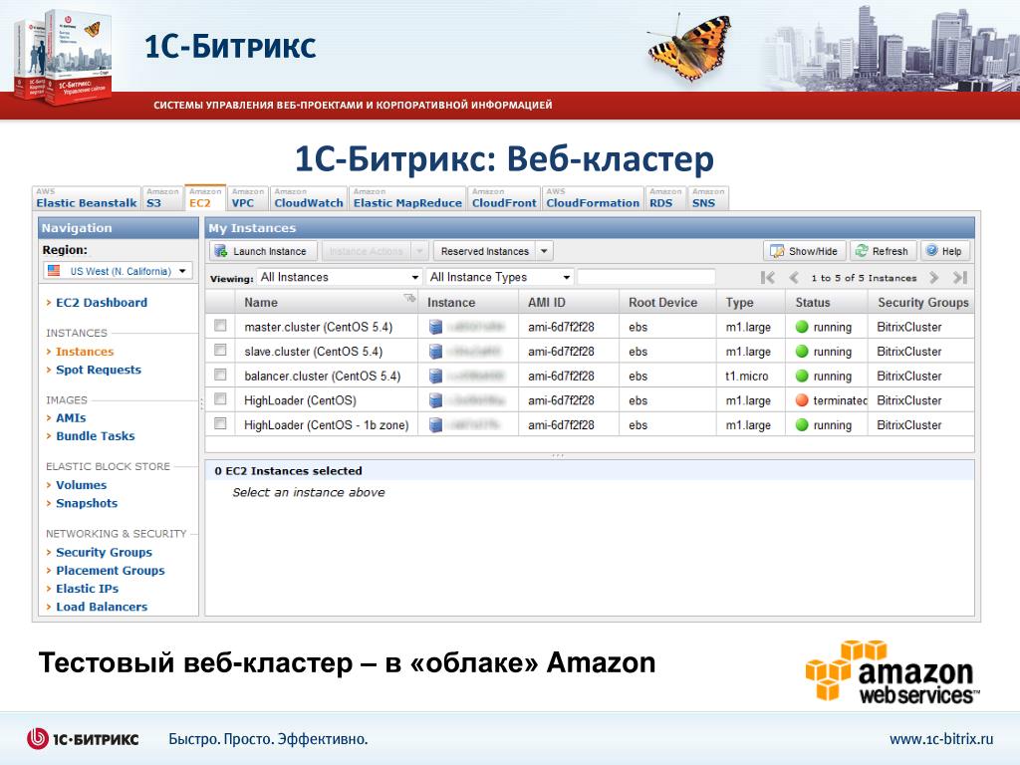Select the slave.cluster (CentOS 5.4) checkbox
Image resolution: width=1020 pixels, height=765 pixels.
220,350
